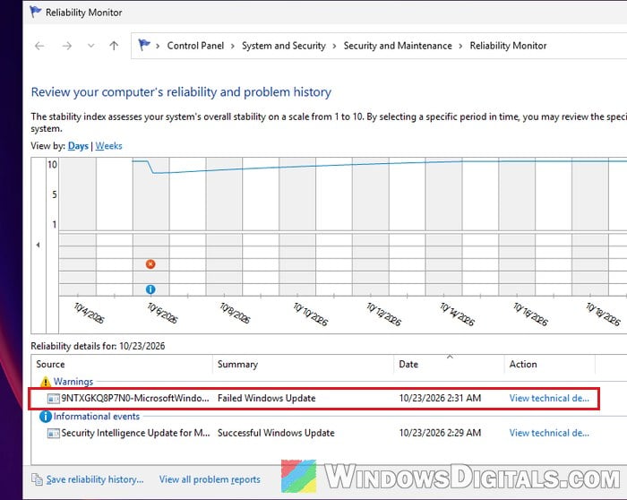
Task: Open View all problem reports
Action: tap(210, 479)
